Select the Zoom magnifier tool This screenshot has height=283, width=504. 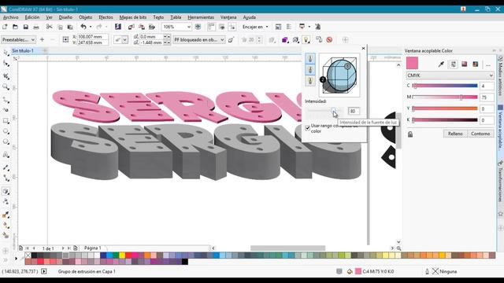pos(6,86)
